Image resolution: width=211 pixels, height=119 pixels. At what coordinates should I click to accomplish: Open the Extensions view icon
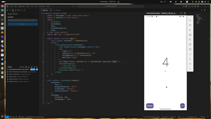19,10
